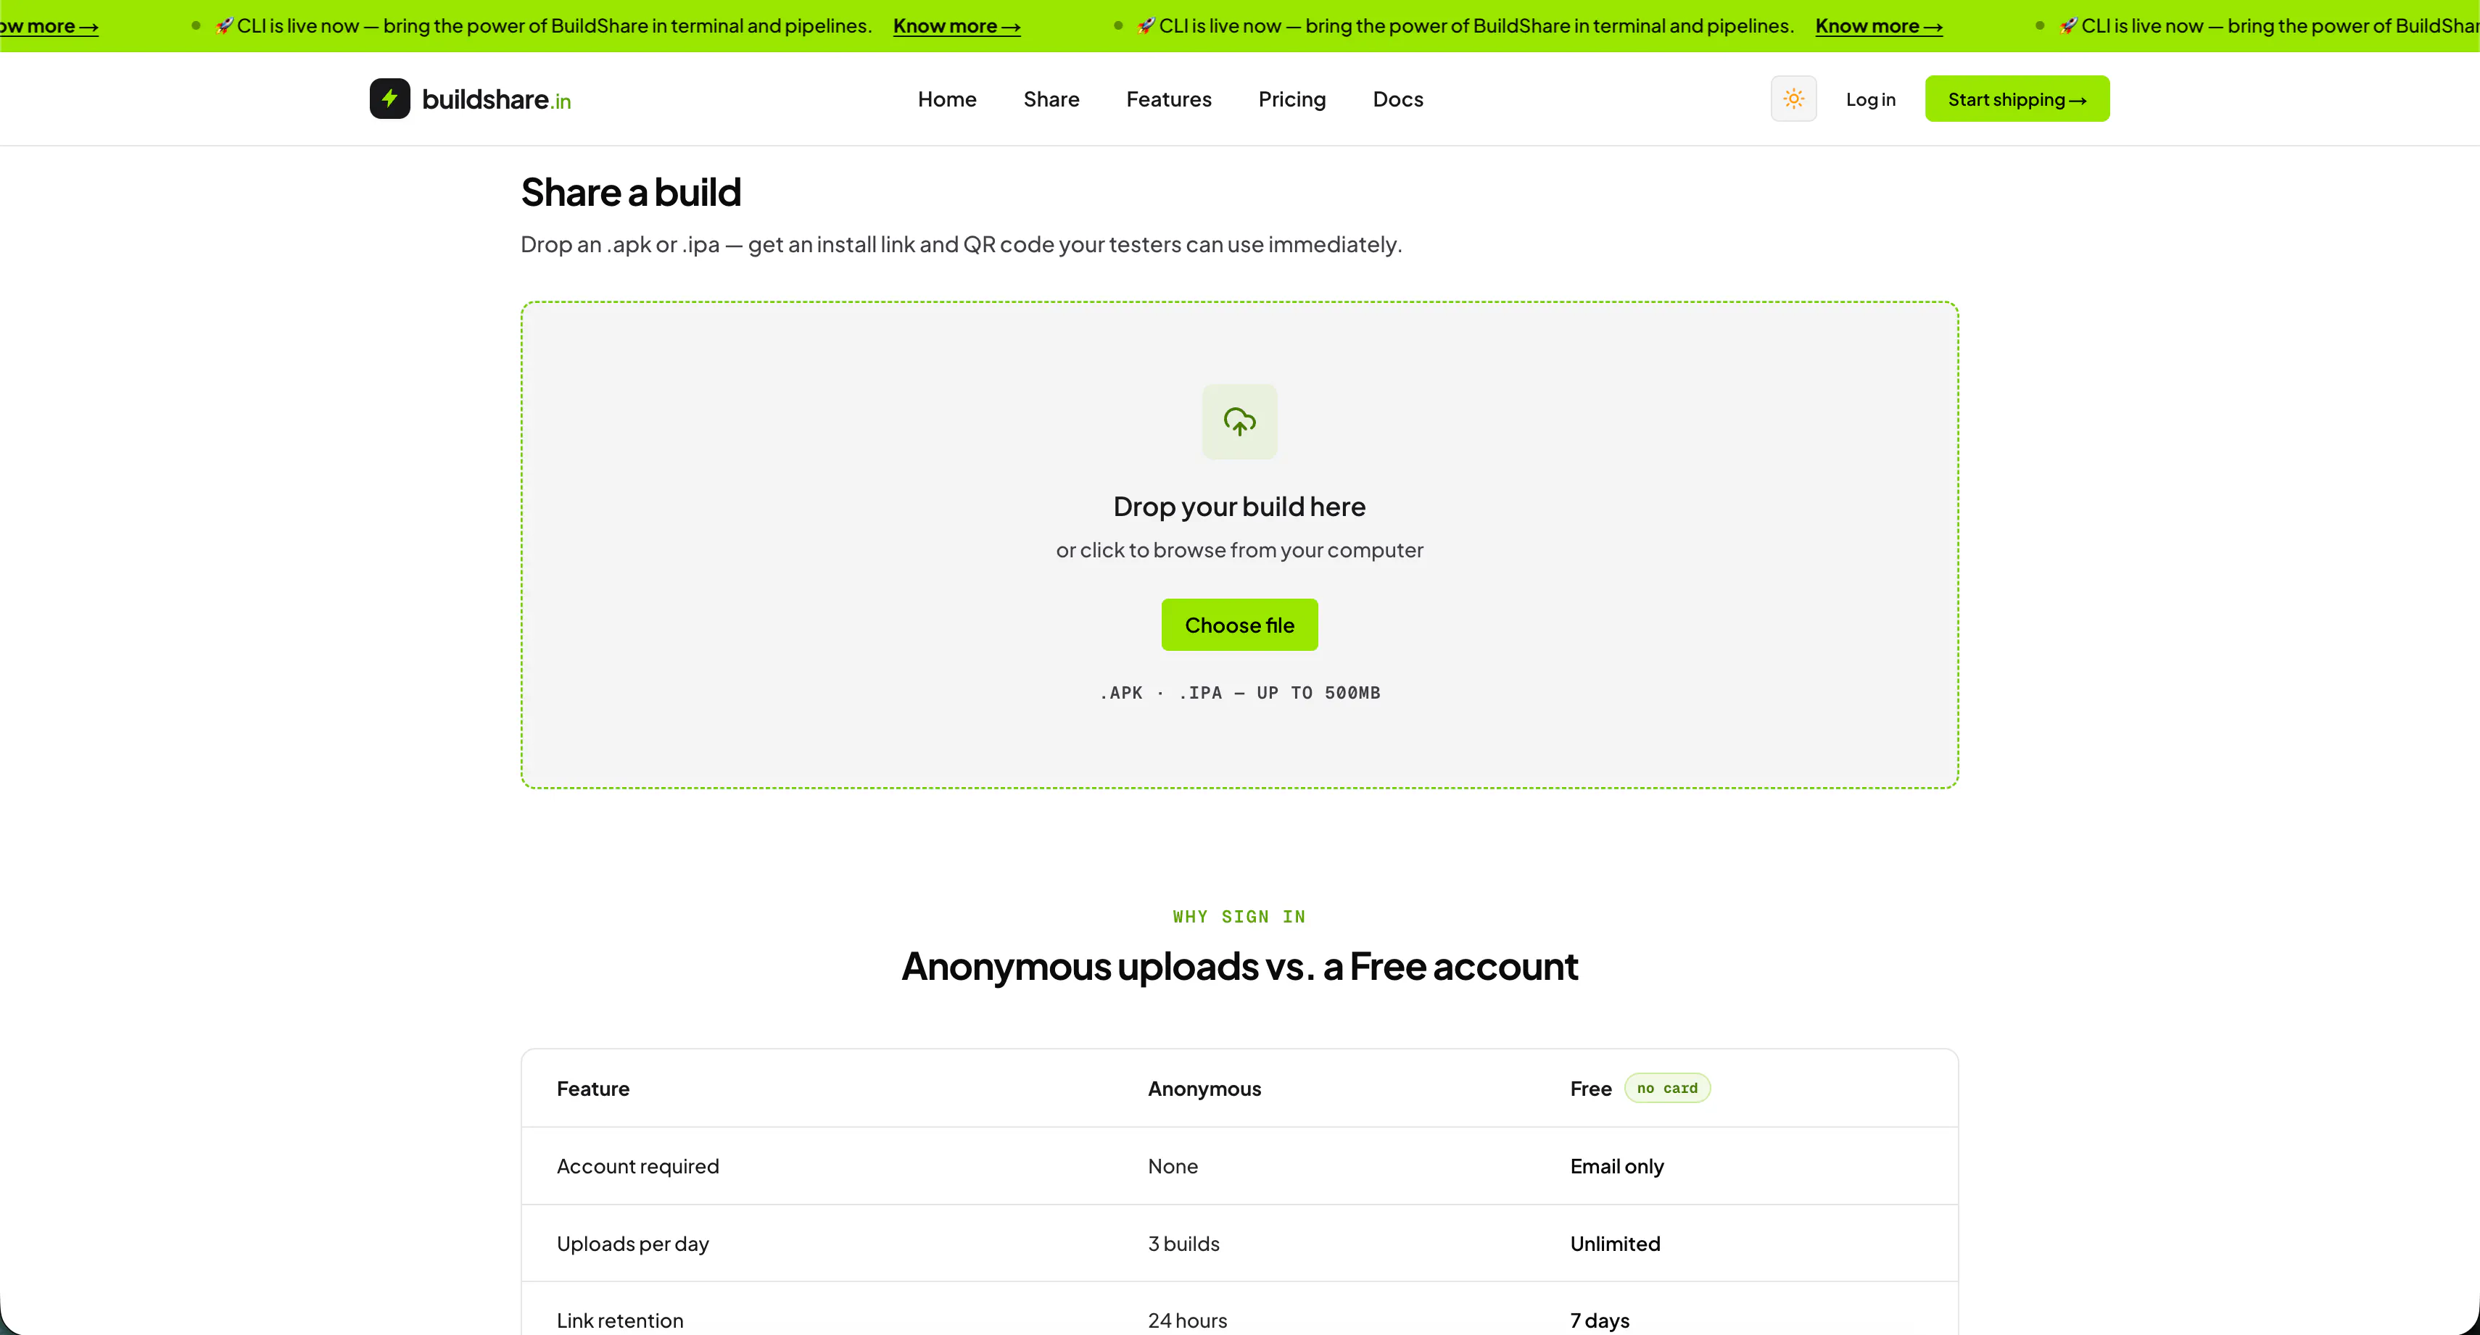This screenshot has width=2480, height=1335.
Task: Click the '3 builds' table cell
Action: coord(1183,1244)
